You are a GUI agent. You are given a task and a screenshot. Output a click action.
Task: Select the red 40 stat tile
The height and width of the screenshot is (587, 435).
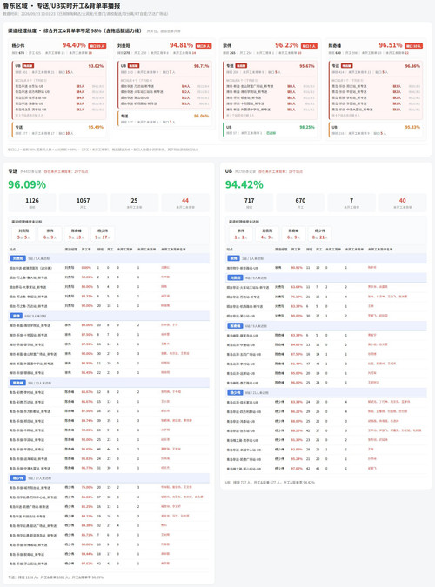point(403,203)
